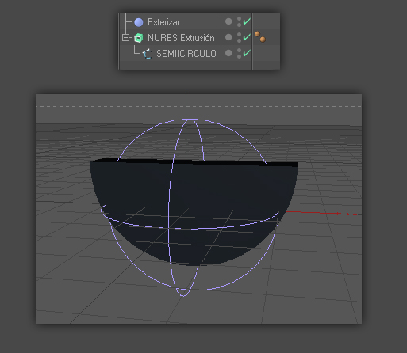
Task: Click the red X axis in viewport
Action: 321,213
